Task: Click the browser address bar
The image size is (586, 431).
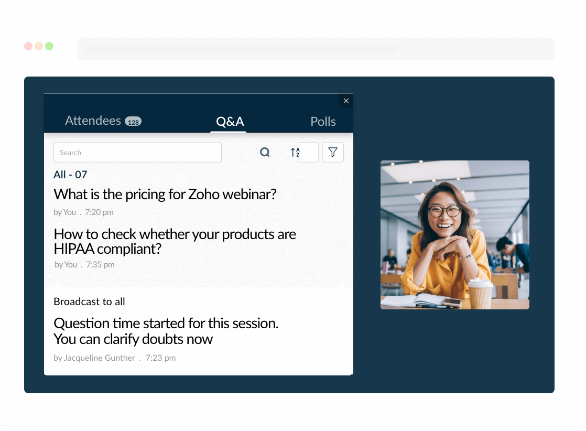Action: click(316, 49)
